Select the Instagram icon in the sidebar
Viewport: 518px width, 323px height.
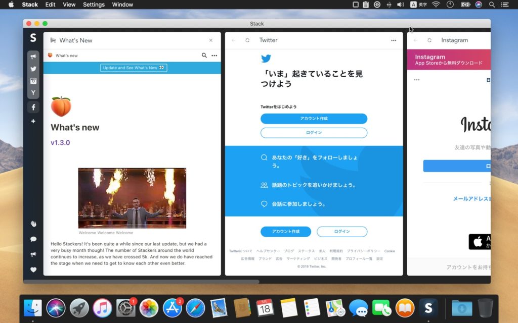(33, 81)
